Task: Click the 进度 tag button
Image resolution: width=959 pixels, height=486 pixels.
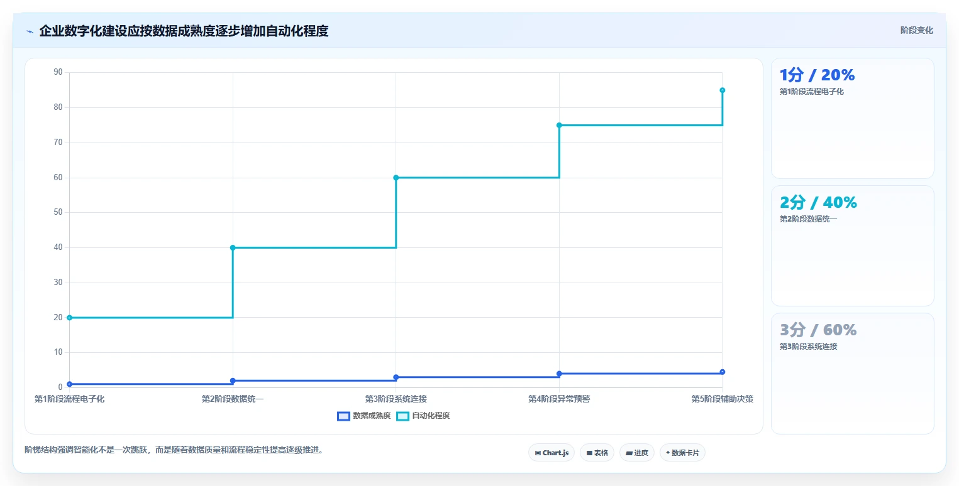Action: pyautogui.click(x=637, y=453)
